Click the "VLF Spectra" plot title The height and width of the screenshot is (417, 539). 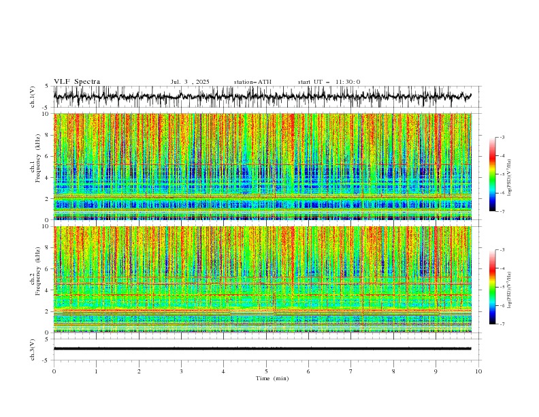point(77,82)
